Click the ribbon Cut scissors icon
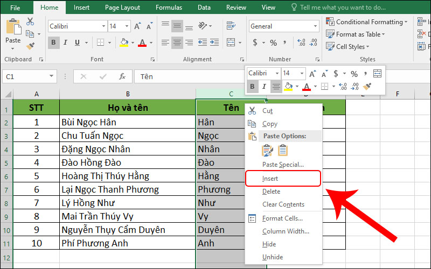431x269 pixels. [30, 22]
